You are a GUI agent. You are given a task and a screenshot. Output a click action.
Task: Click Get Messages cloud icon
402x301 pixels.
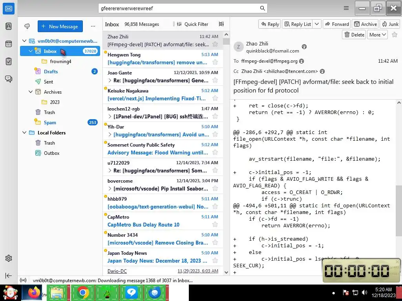pyautogui.click(x=27, y=26)
